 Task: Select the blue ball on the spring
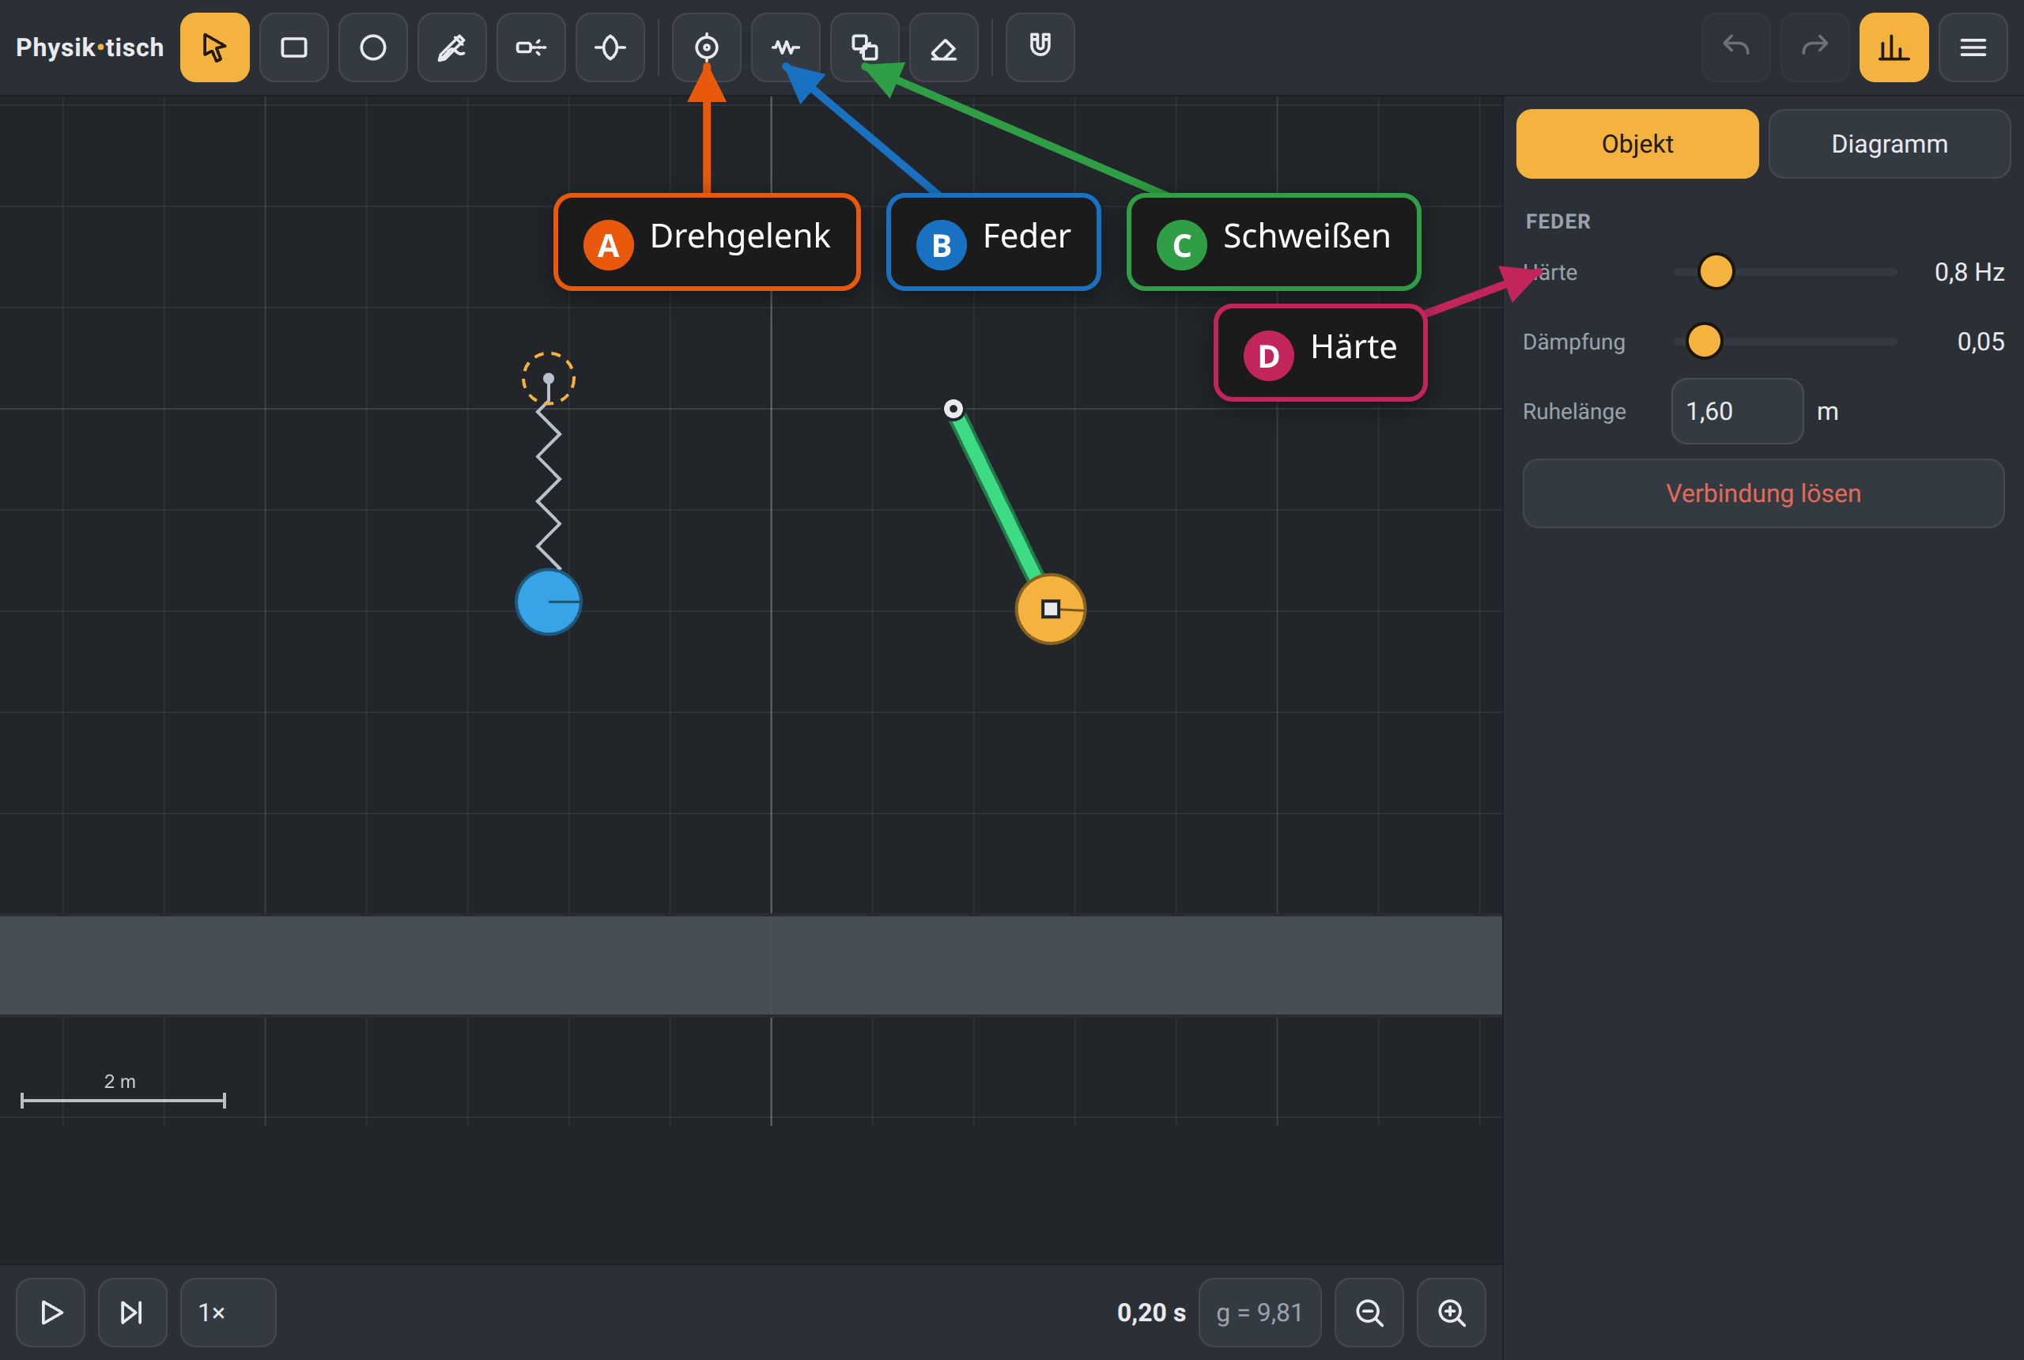point(548,602)
